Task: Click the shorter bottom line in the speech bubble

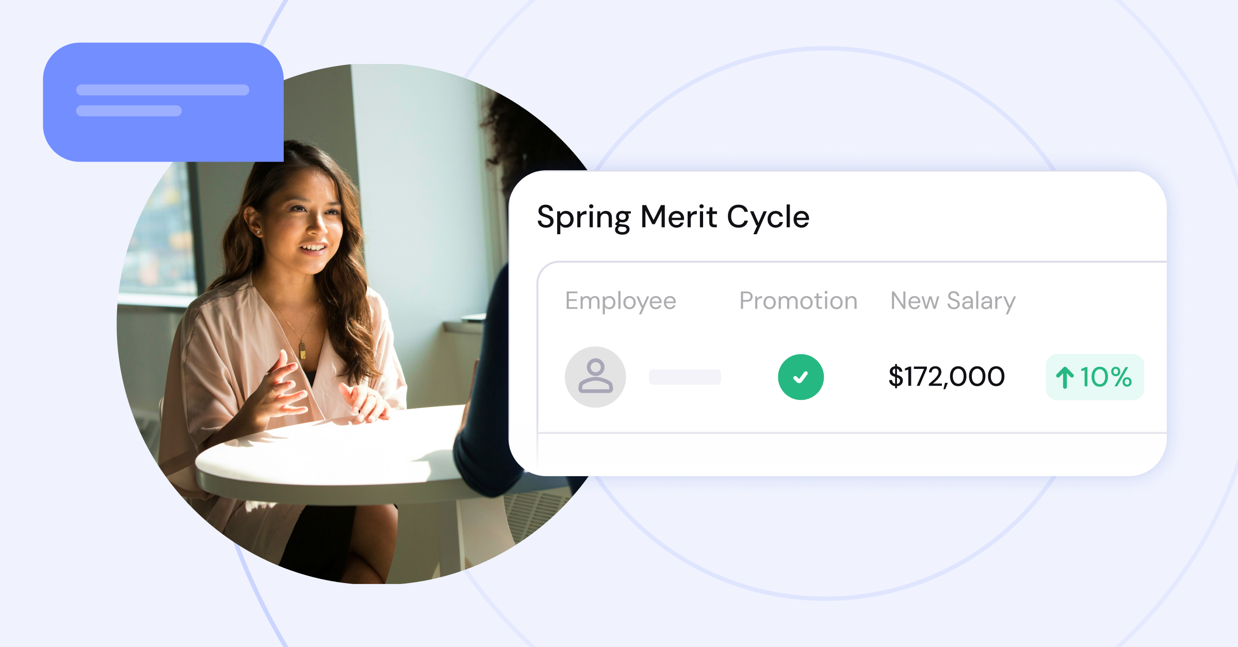Action: (128, 110)
